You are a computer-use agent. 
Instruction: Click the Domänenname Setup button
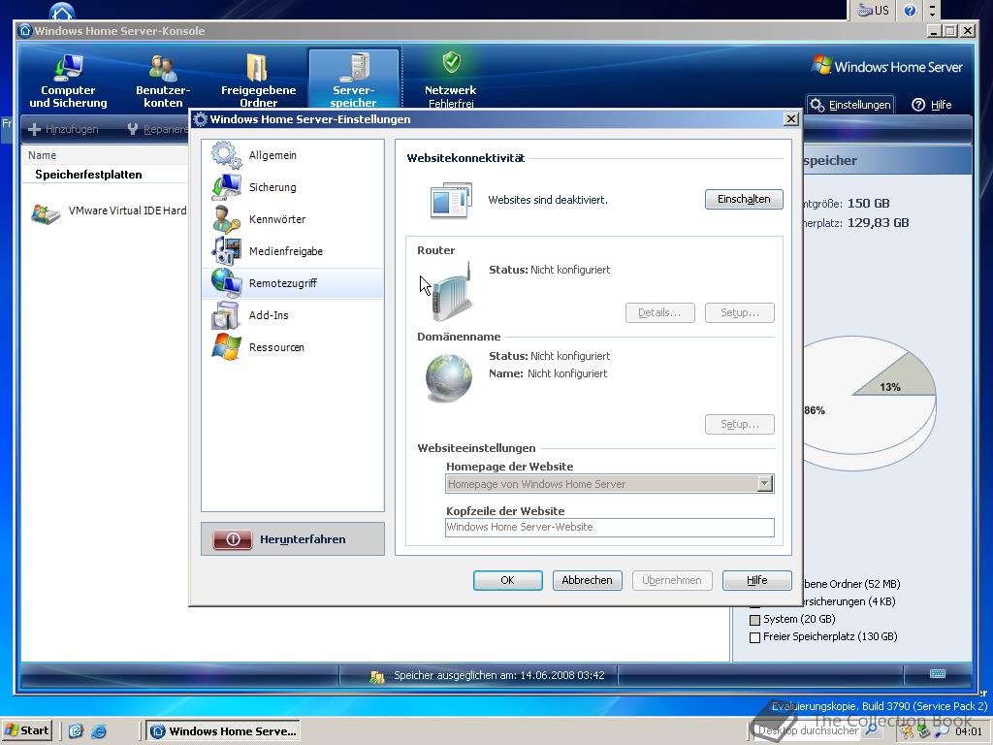pyautogui.click(x=740, y=424)
